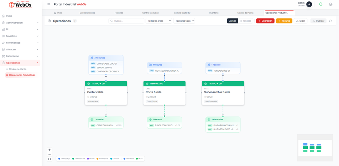
Task: Click the purple Ruteo legend dot
Action: click(x=88, y=159)
